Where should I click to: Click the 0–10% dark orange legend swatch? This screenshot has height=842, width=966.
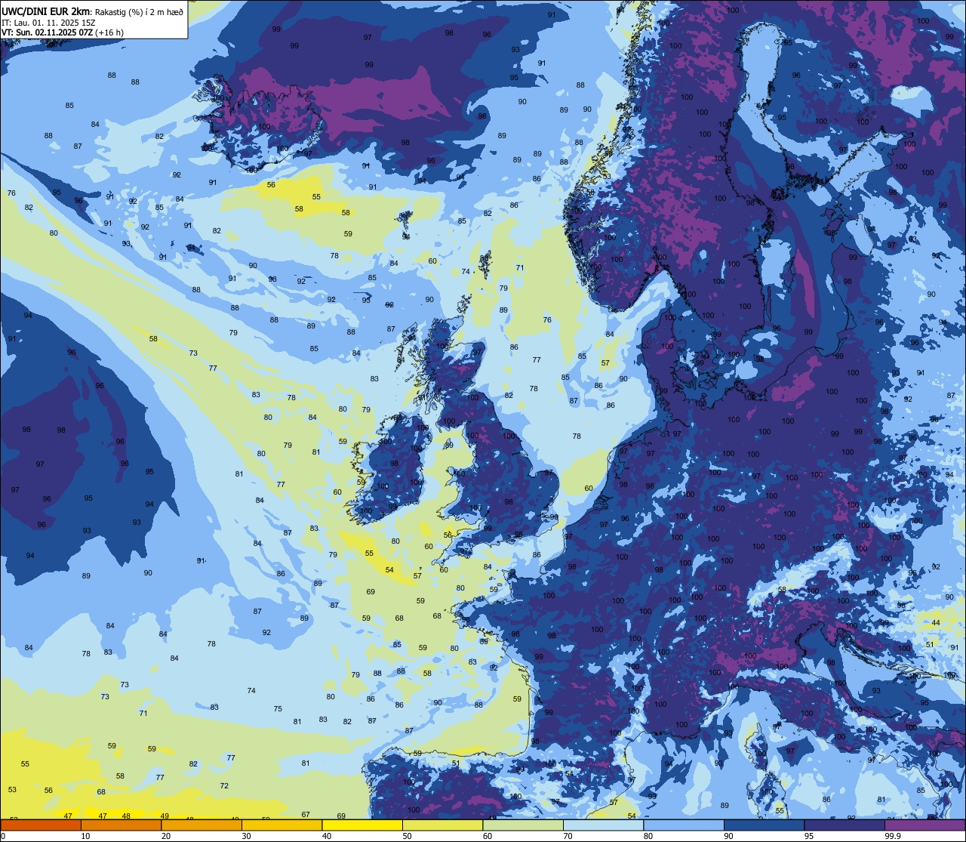click(41, 825)
